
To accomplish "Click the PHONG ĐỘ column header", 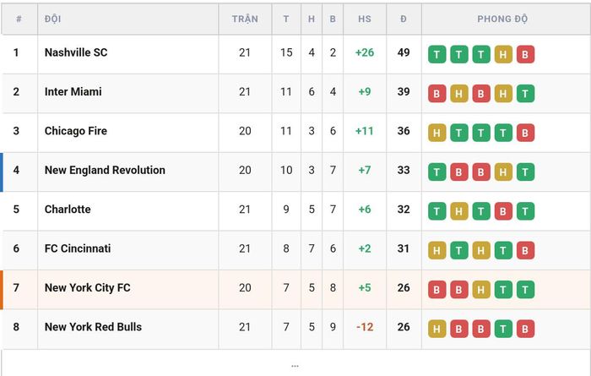I will click(502, 19).
